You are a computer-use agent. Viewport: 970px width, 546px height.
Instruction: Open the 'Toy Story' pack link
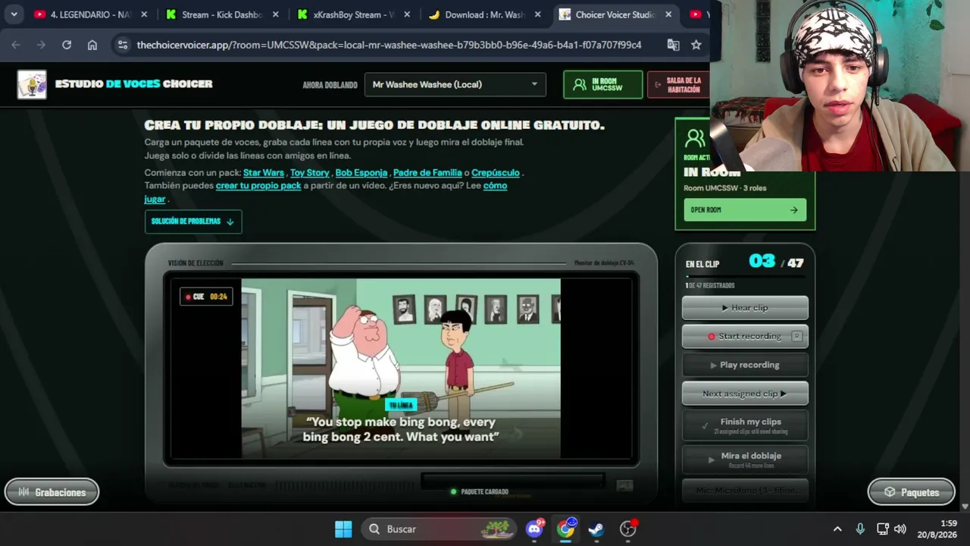pos(310,173)
